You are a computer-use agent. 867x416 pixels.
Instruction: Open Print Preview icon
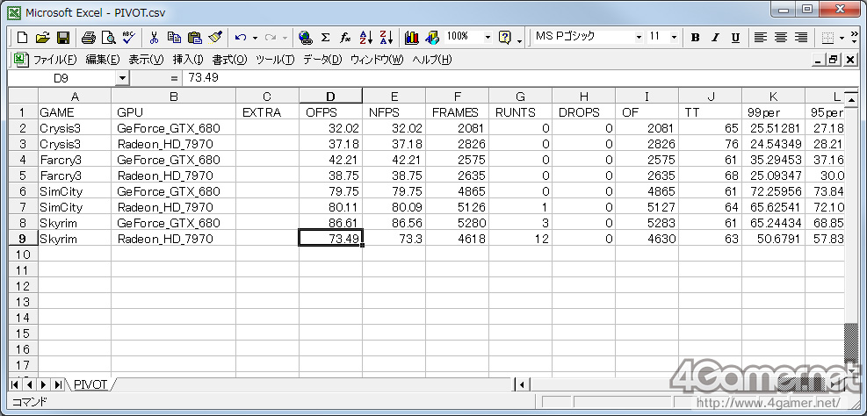click(108, 38)
